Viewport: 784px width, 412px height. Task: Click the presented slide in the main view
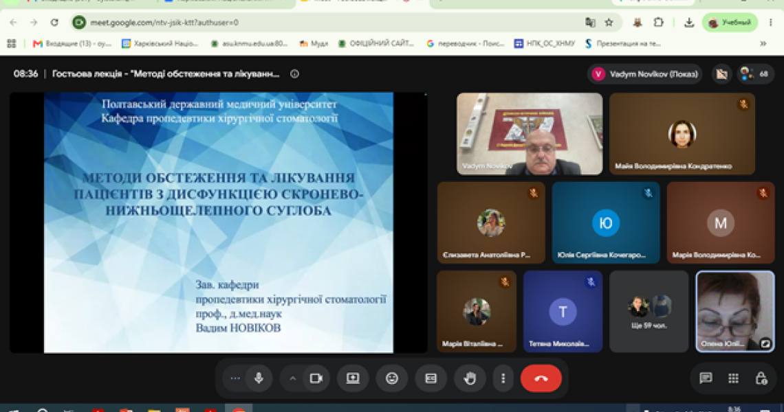coord(219,222)
